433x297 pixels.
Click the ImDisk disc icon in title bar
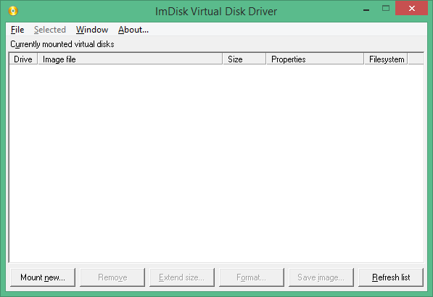pyautogui.click(x=13, y=11)
